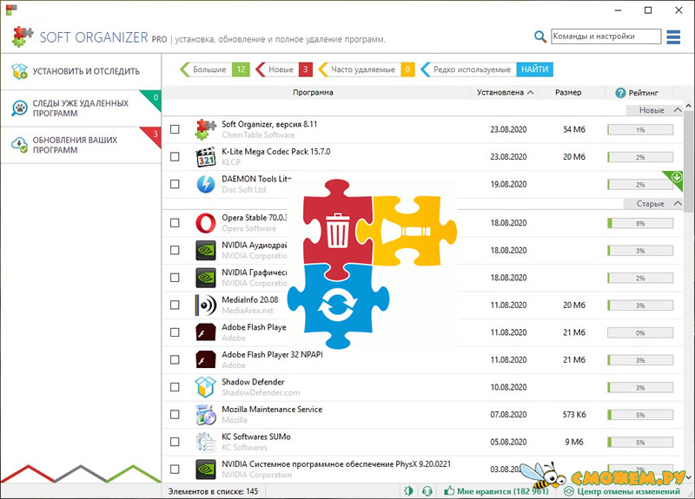Check the KC Softwares SUMo checkbox
This screenshot has width=695, height=499.
[x=175, y=442]
